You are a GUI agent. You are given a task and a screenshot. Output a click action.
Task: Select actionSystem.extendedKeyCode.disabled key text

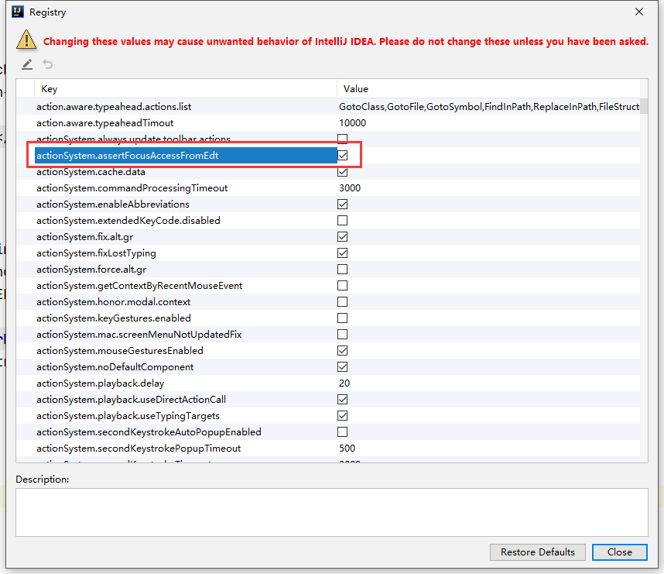tap(128, 221)
